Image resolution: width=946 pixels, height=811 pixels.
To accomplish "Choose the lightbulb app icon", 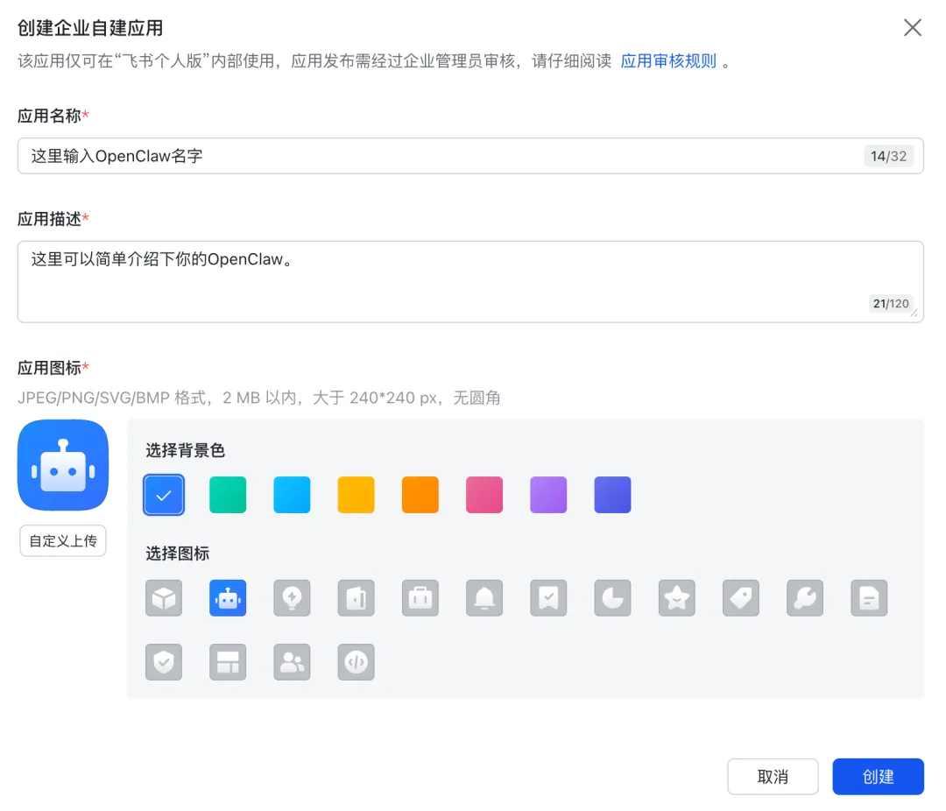I will tap(292, 598).
